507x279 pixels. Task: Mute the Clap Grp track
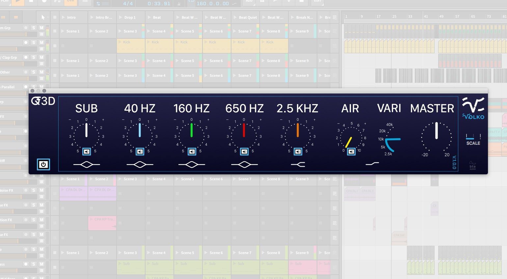click(41, 57)
